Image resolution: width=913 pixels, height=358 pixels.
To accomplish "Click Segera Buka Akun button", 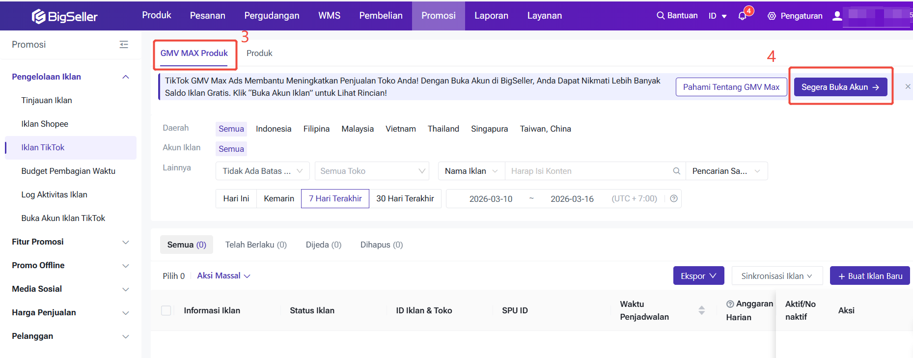I will pos(840,87).
